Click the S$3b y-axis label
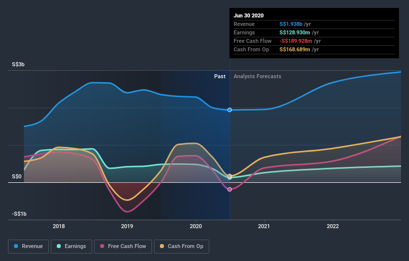409x261 pixels. pyautogui.click(x=18, y=64)
